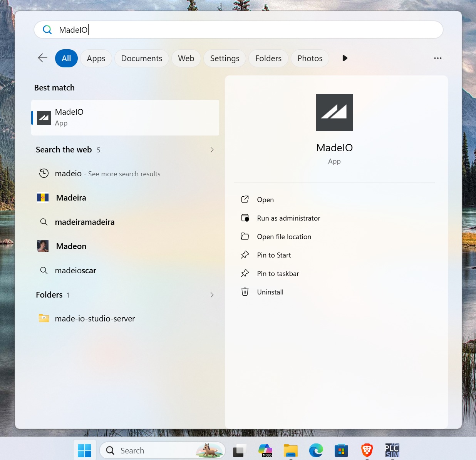
Task: Click the Folders section header
Action: coord(49,295)
